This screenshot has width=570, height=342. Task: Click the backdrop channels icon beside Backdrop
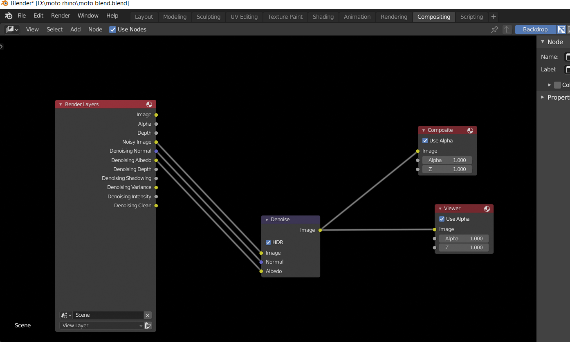tap(561, 29)
